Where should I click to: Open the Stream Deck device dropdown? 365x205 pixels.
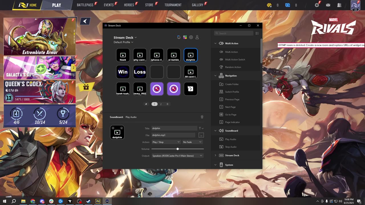[x=125, y=38]
